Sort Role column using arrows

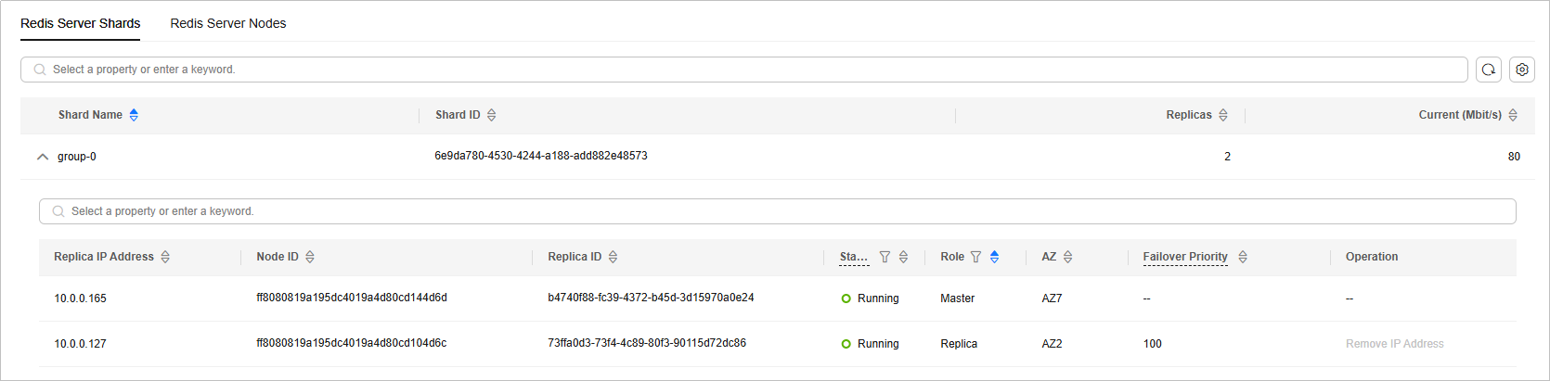994,257
